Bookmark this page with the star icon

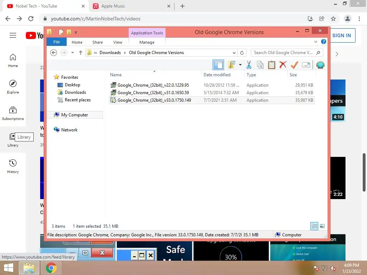333,19
